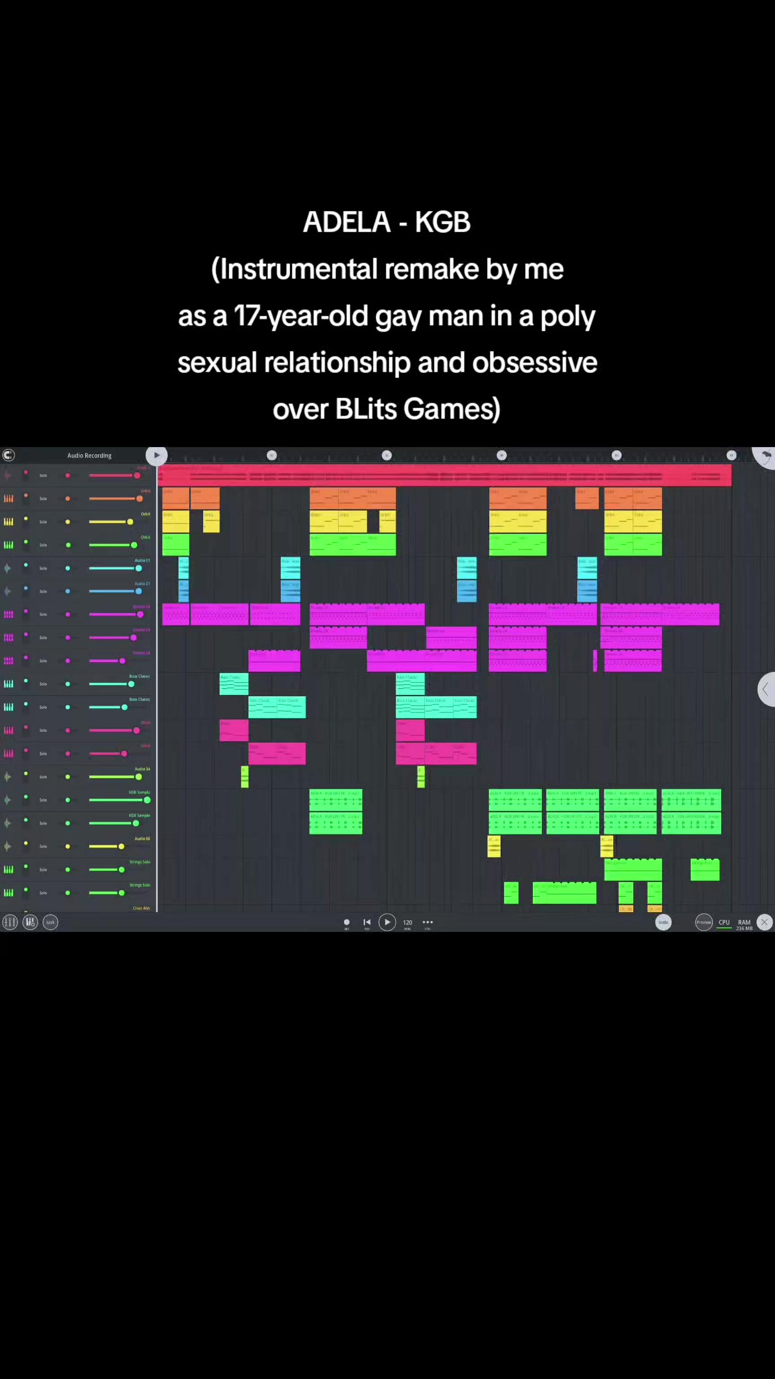Select the orange Orbit track keys icon
The width and height of the screenshot is (775, 1379).
pos(9,498)
